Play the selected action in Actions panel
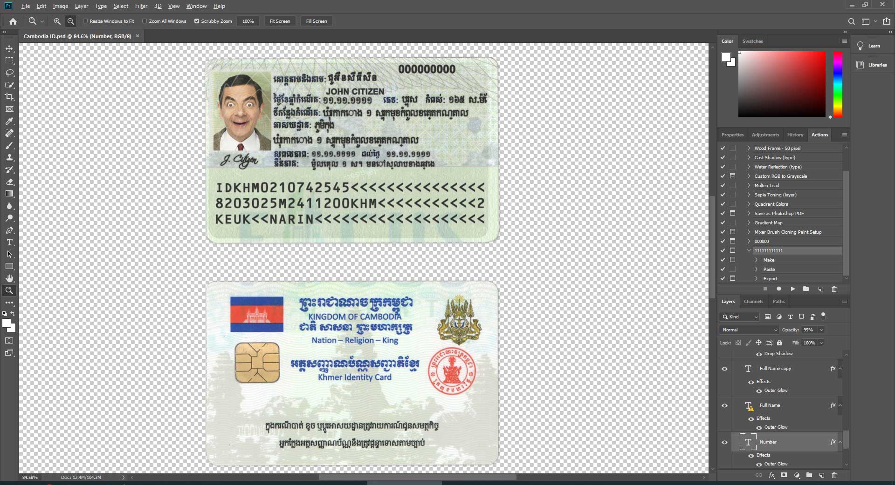 (792, 289)
